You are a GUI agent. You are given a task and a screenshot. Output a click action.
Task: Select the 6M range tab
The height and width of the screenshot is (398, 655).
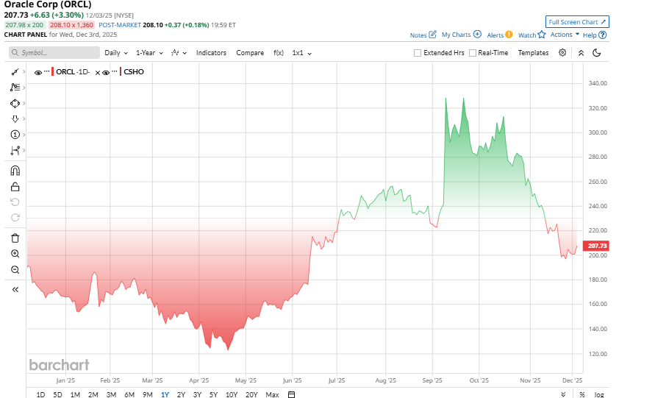click(129, 395)
